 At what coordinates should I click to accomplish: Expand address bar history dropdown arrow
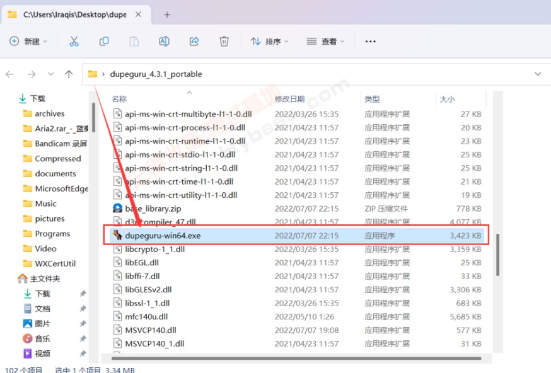point(538,74)
